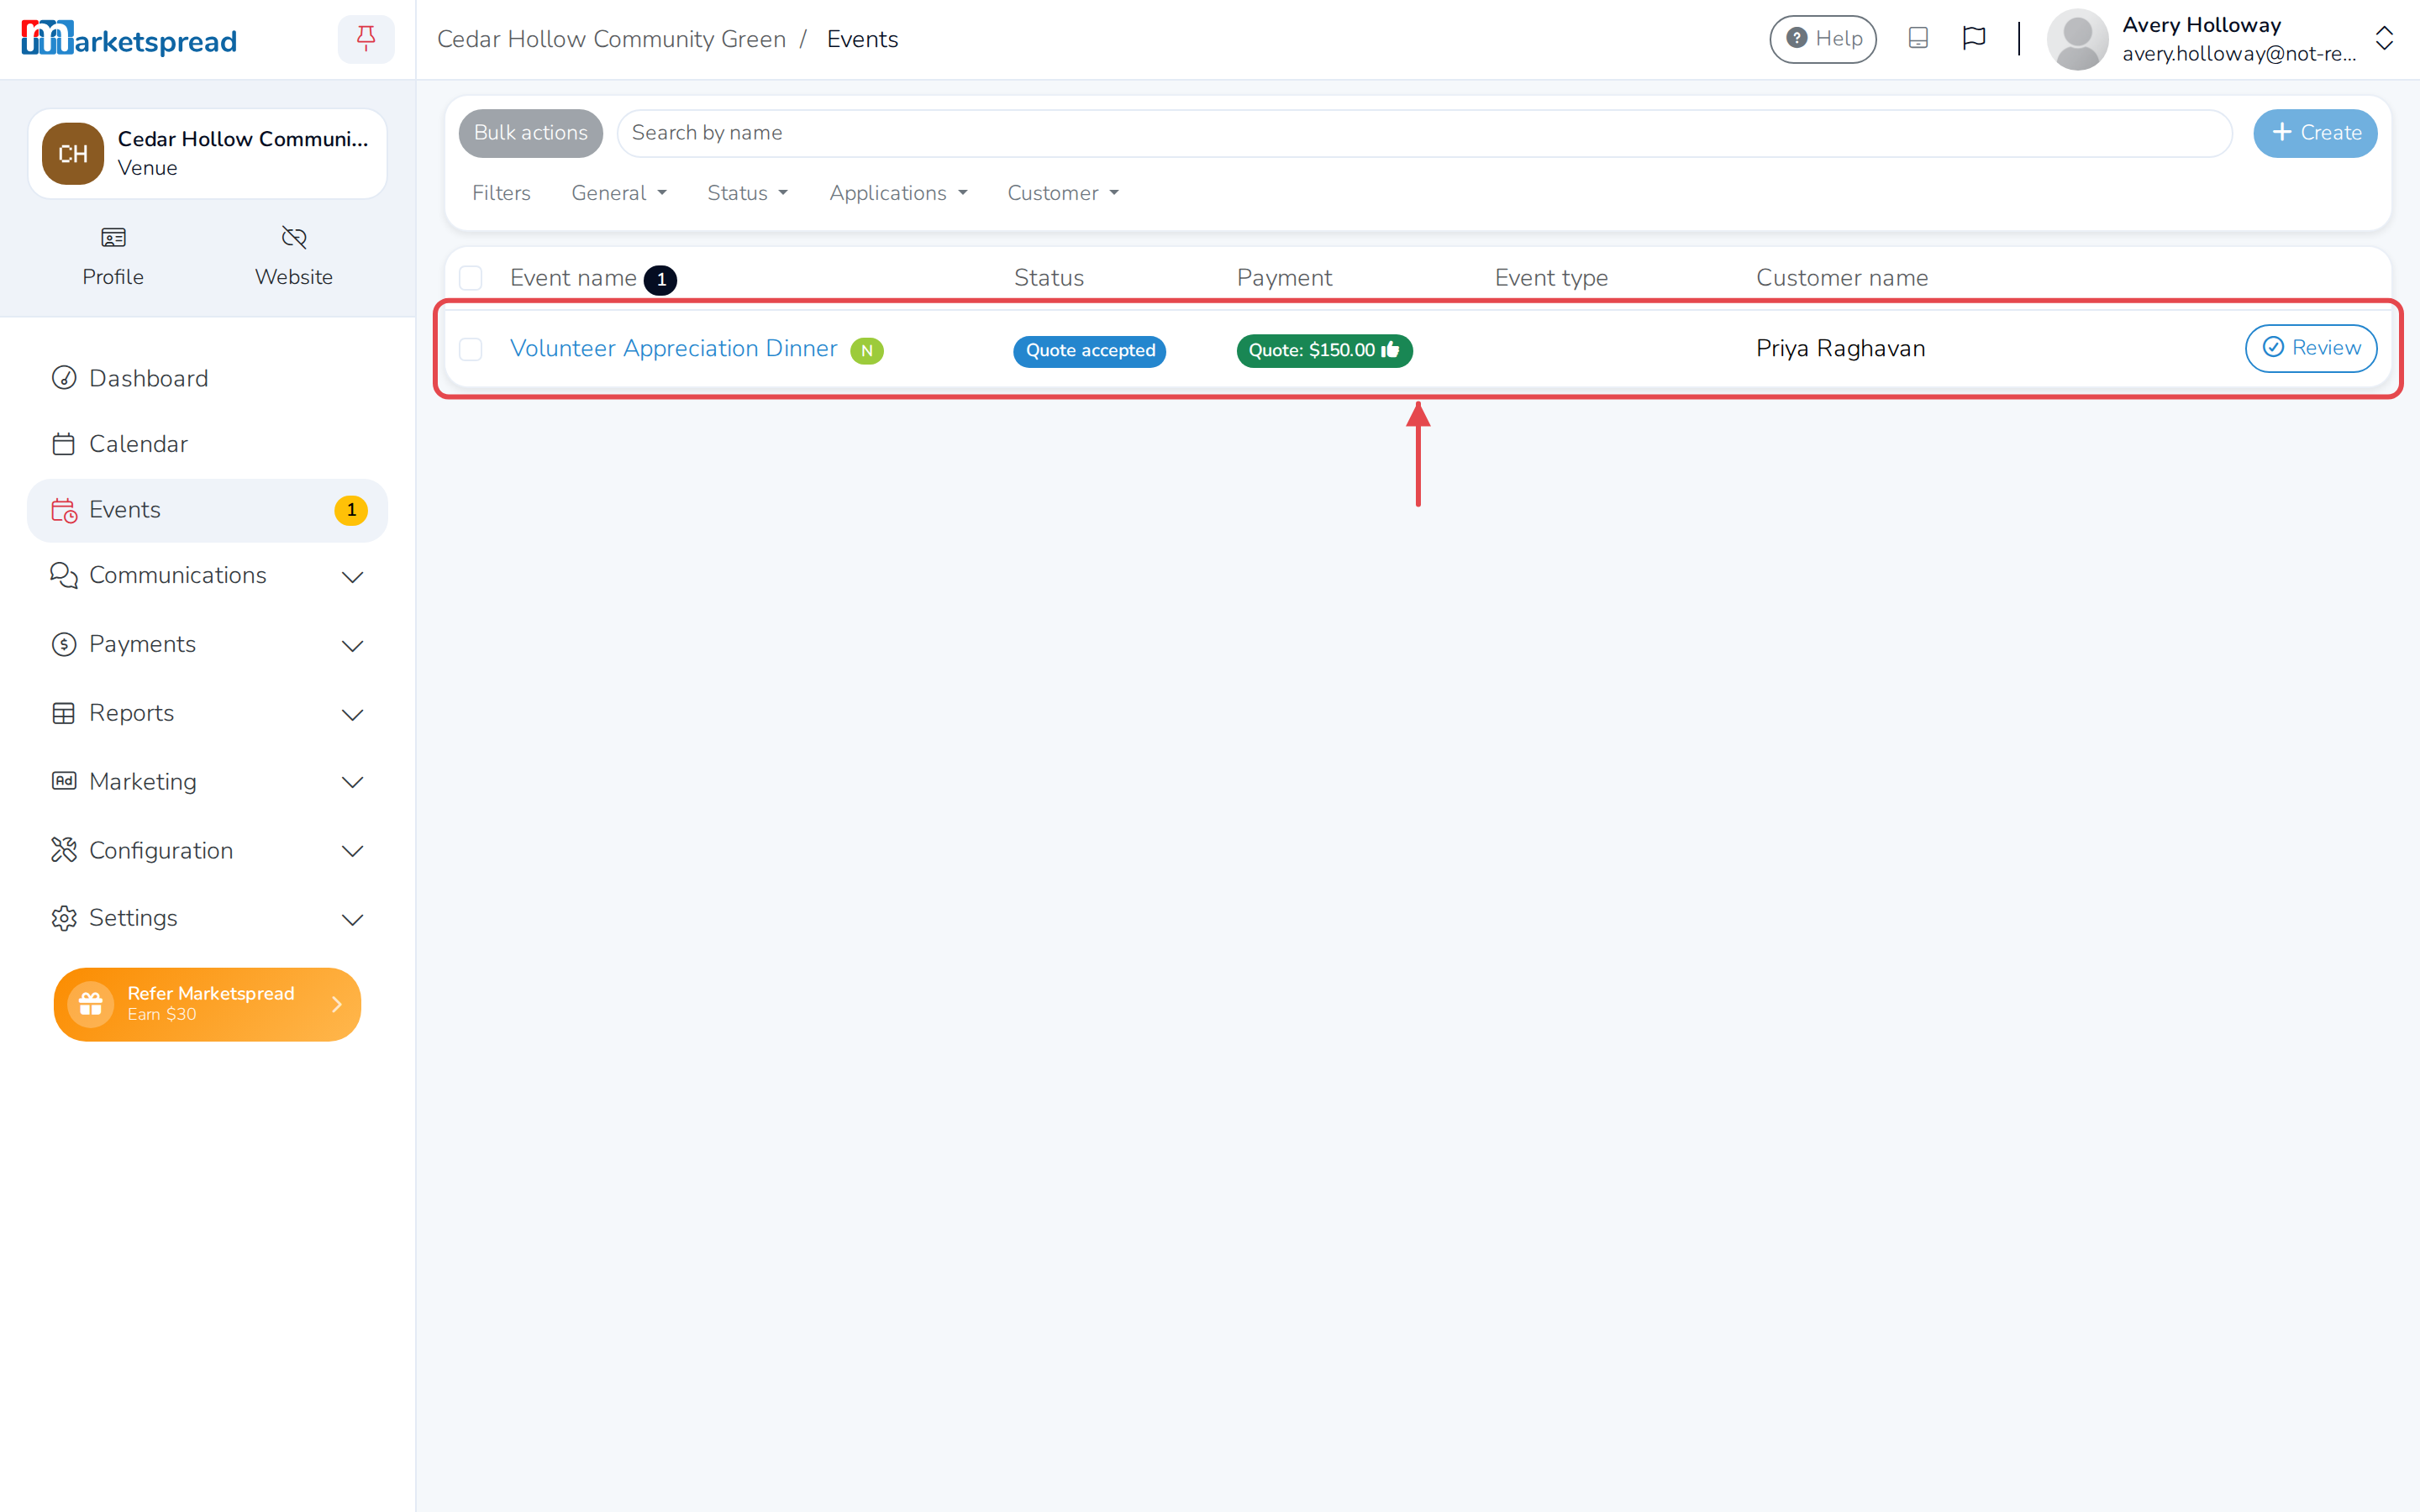Open the General filter dropdown

click(619, 193)
